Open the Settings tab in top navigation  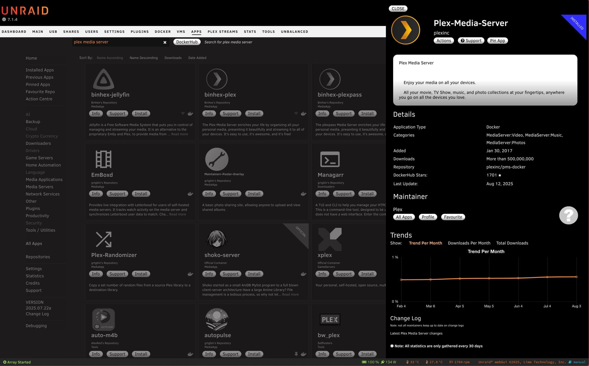pos(114,32)
